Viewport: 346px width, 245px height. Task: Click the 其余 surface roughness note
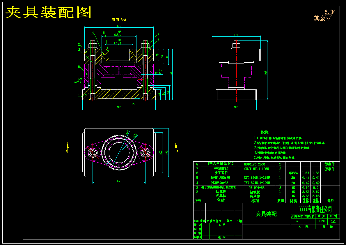(320, 18)
